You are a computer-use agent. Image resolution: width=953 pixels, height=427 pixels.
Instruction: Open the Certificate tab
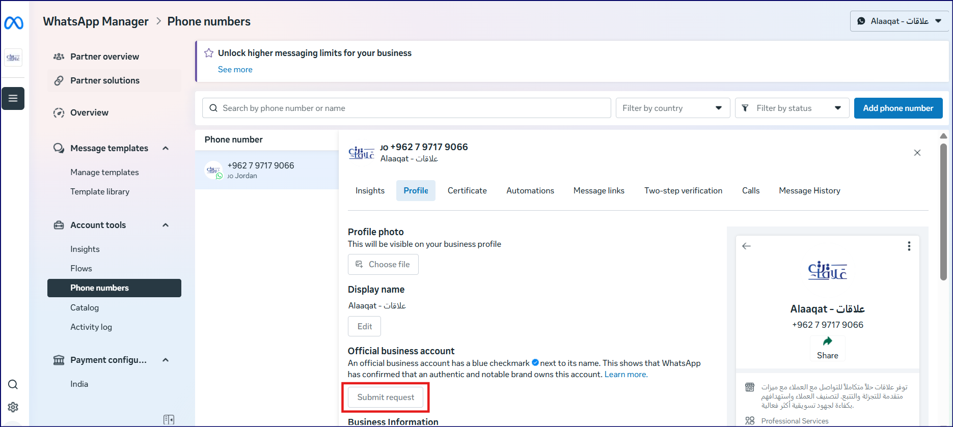tap(467, 190)
